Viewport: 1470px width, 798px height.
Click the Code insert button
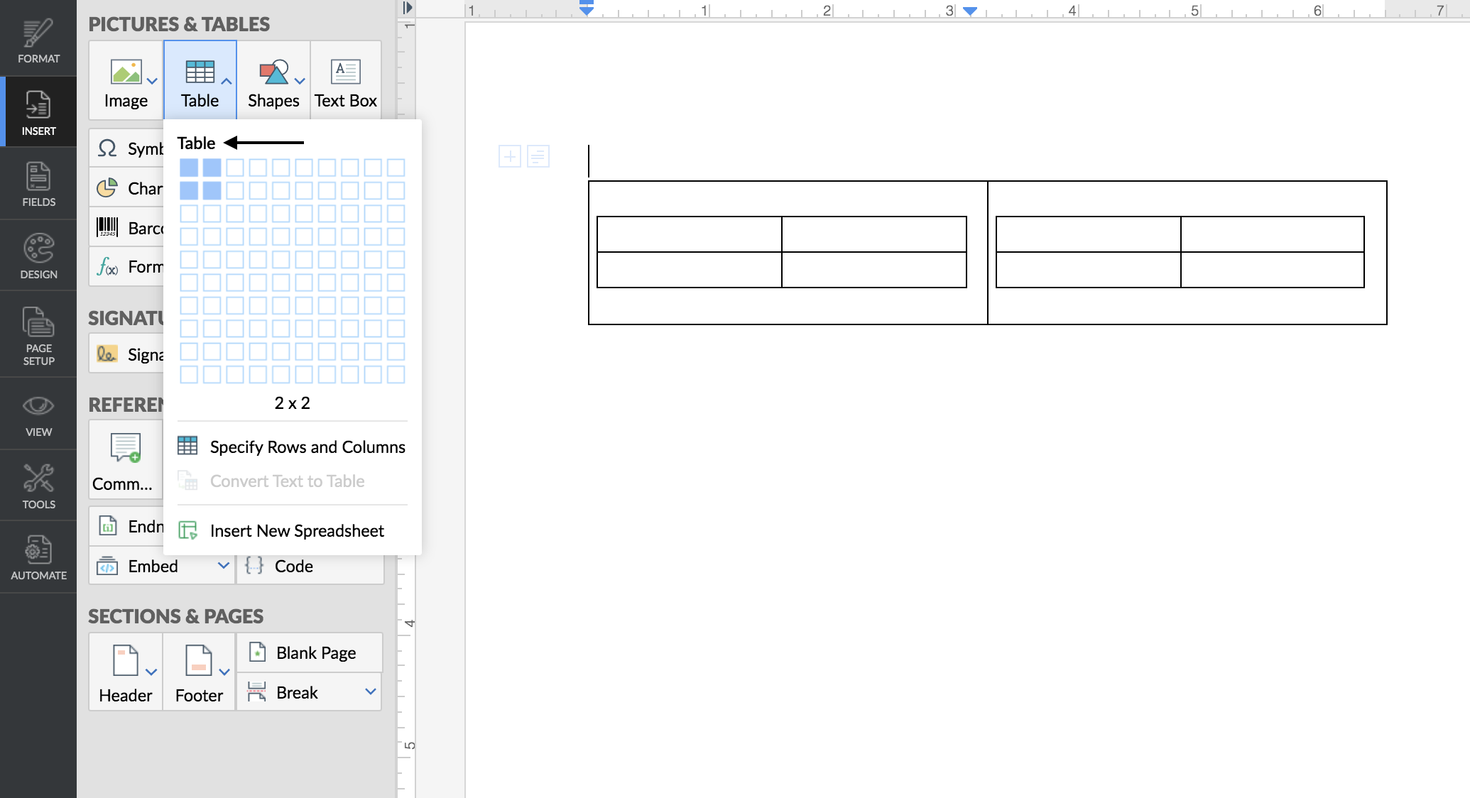tap(293, 566)
